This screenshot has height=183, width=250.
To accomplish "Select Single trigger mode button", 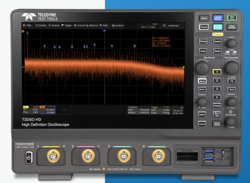I will [x=217, y=51].
